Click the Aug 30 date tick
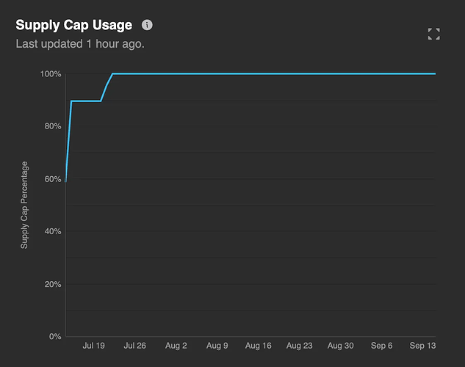465x367 pixels. (341, 345)
